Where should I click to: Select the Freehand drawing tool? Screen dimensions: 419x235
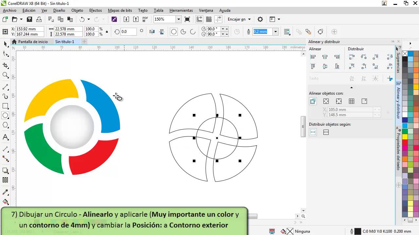pos(5,87)
